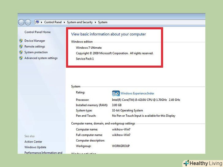Open Windows Experience Index link
The image size is (223, 167).
(x=137, y=93)
